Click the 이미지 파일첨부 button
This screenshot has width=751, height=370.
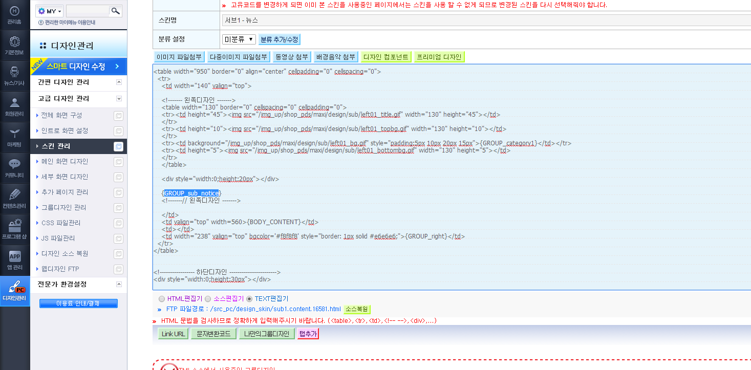(x=179, y=57)
